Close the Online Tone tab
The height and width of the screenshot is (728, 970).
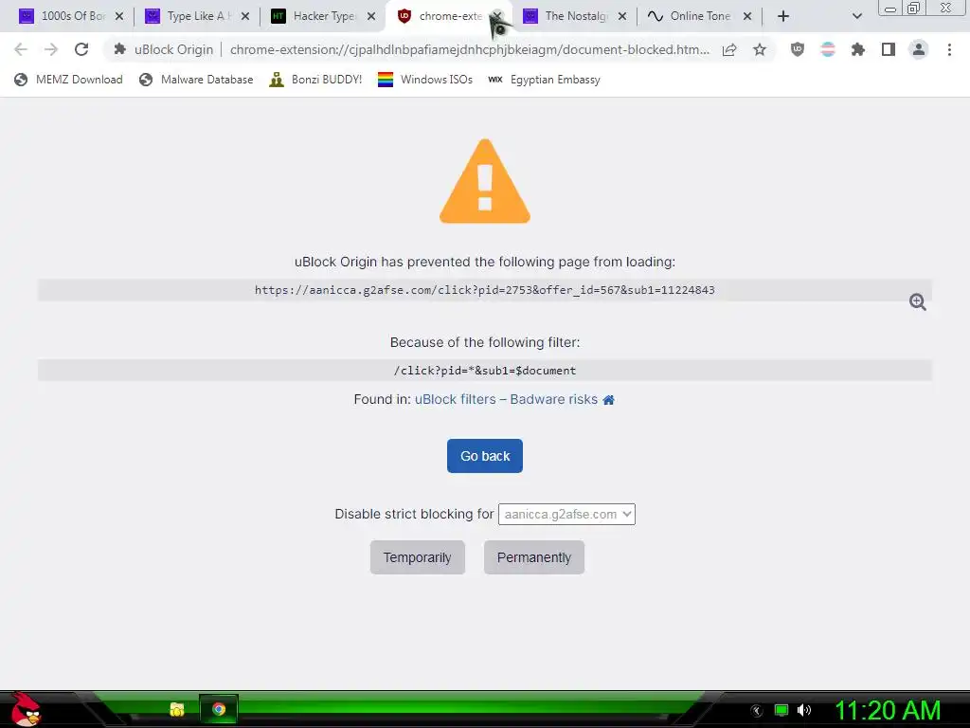pyautogui.click(x=747, y=16)
